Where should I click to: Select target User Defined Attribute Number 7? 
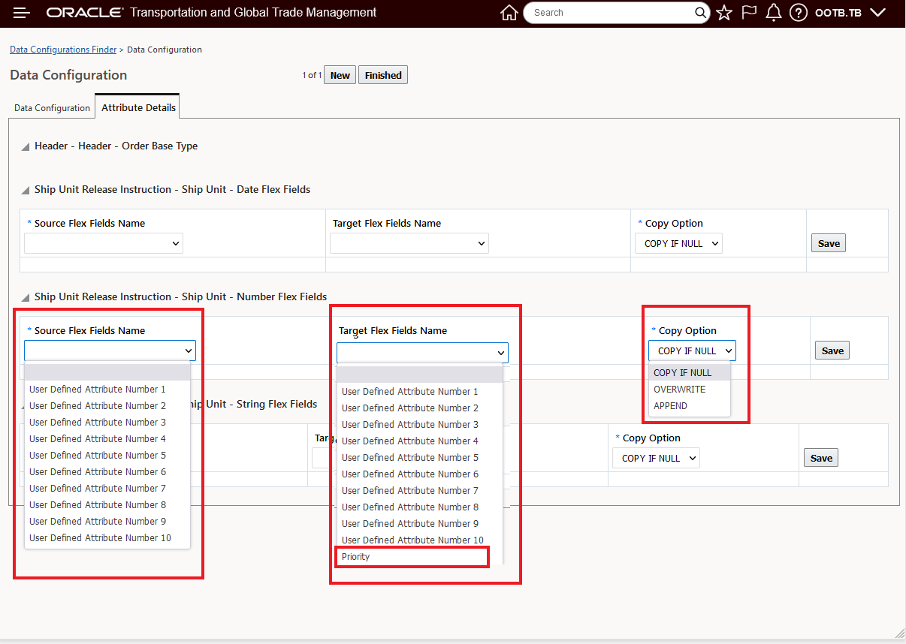click(x=420, y=491)
